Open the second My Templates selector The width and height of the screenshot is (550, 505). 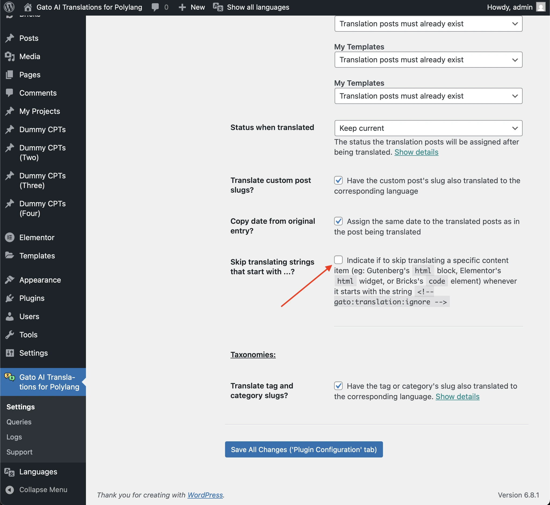click(x=428, y=96)
